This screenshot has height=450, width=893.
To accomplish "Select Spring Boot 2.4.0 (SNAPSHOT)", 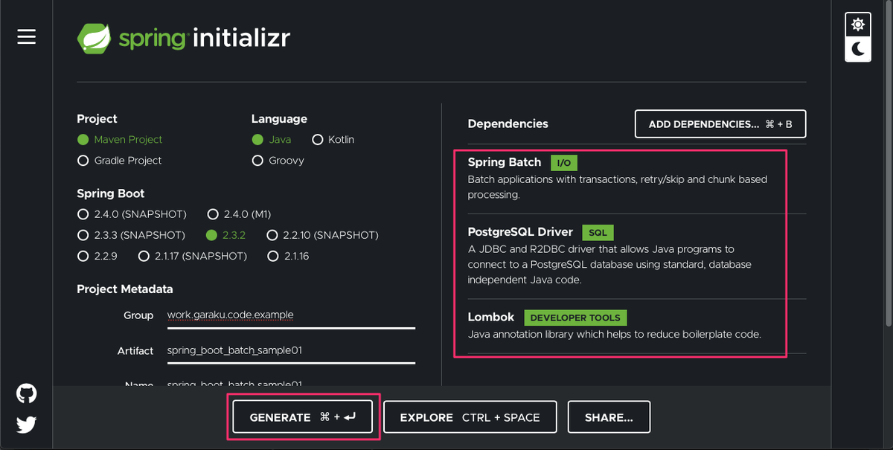I will pyautogui.click(x=83, y=214).
